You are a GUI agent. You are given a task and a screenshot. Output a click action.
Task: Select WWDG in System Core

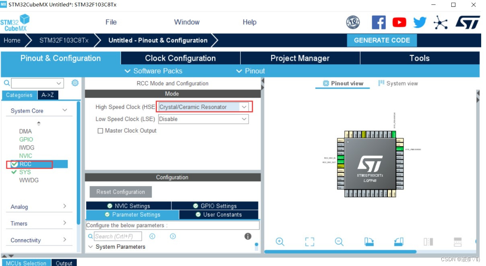point(29,180)
